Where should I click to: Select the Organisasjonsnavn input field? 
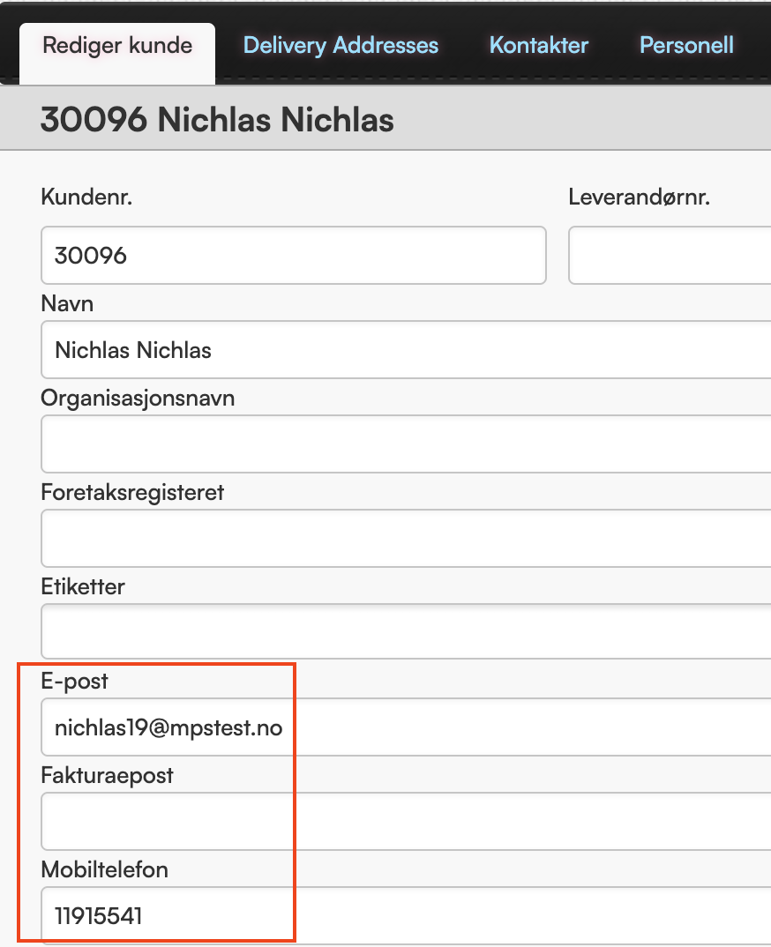pyautogui.click(x=406, y=444)
